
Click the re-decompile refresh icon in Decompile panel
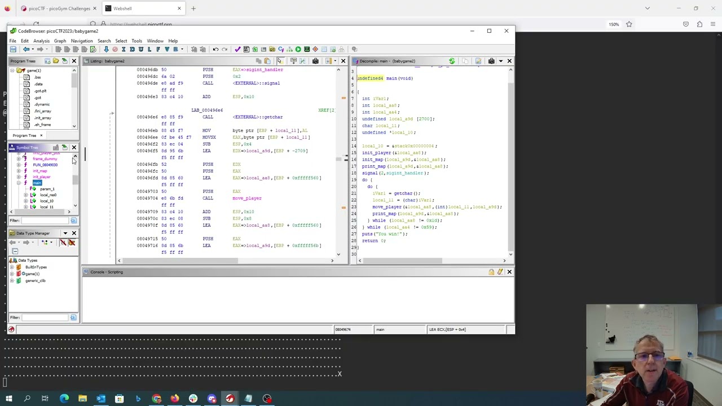(x=452, y=61)
